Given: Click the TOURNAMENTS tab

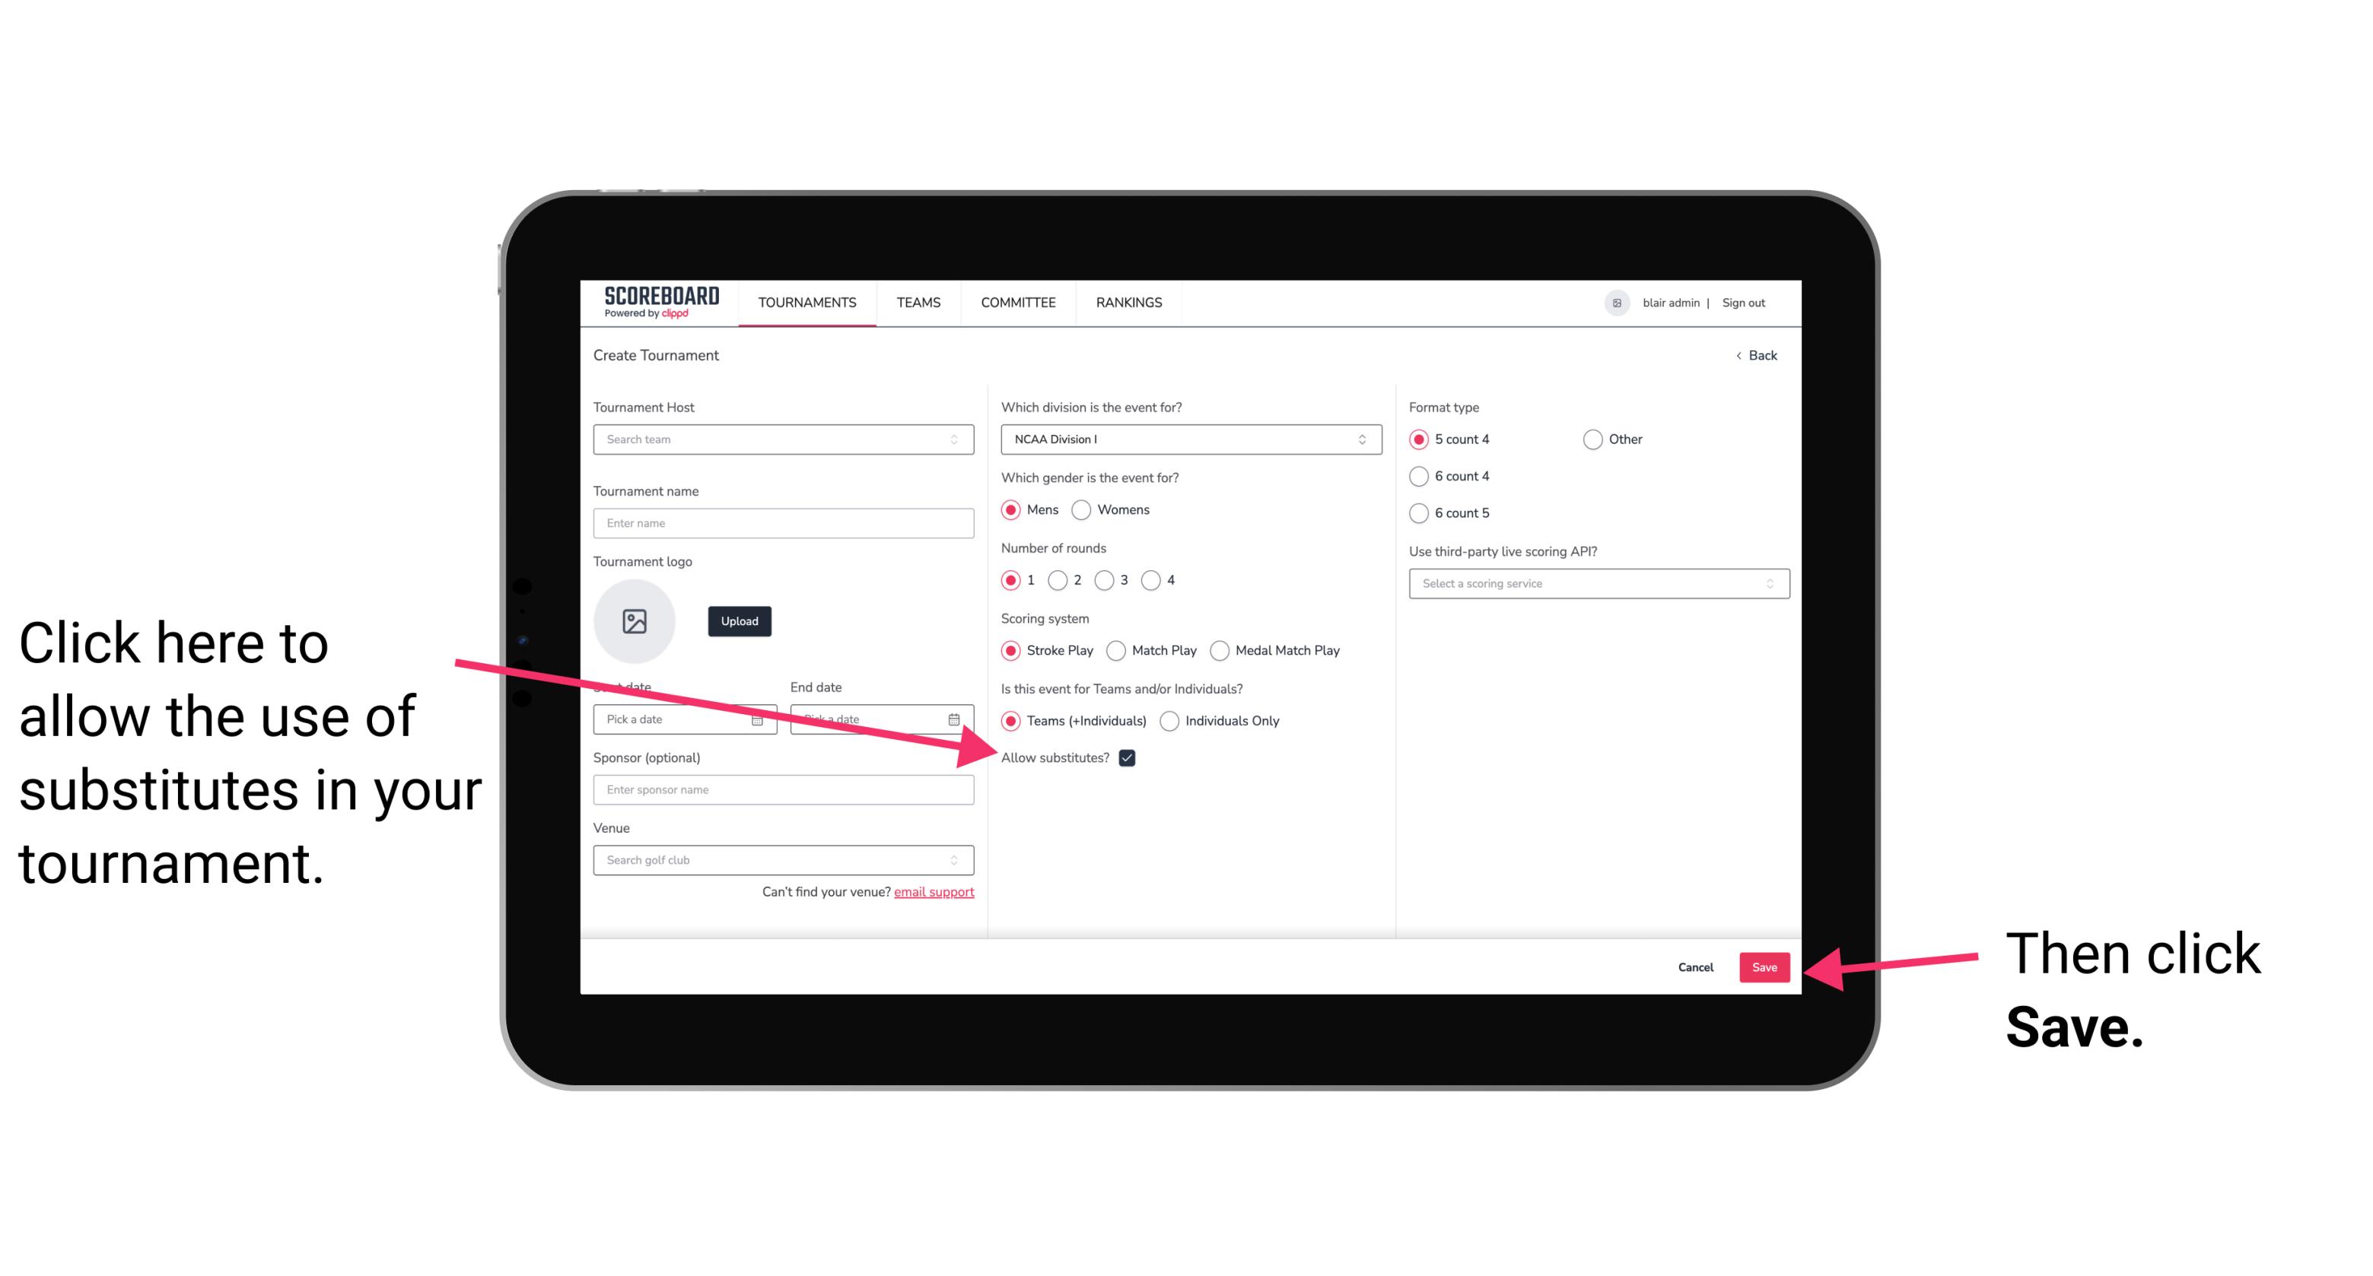Looking at the screenshot, I should (803, 303).
